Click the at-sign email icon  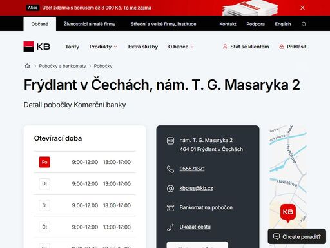[170, 189]
